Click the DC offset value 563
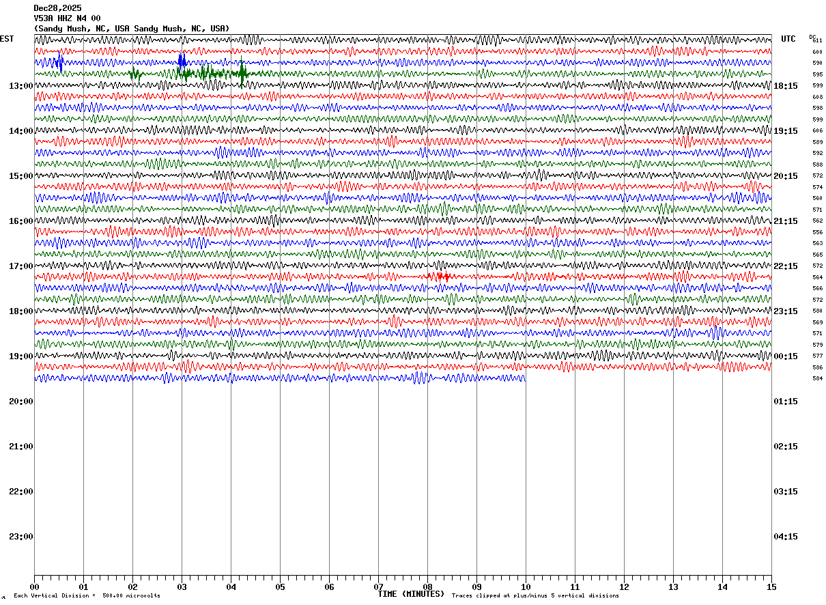The height and width of the screenshot is (605, 826). (x=817, y=243)
